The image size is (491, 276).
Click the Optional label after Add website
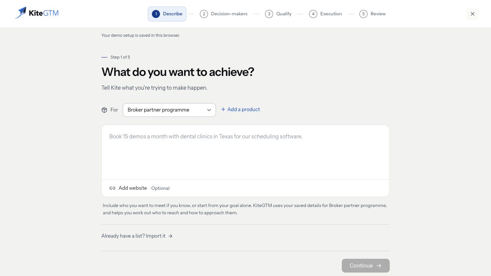coord(160,188)
